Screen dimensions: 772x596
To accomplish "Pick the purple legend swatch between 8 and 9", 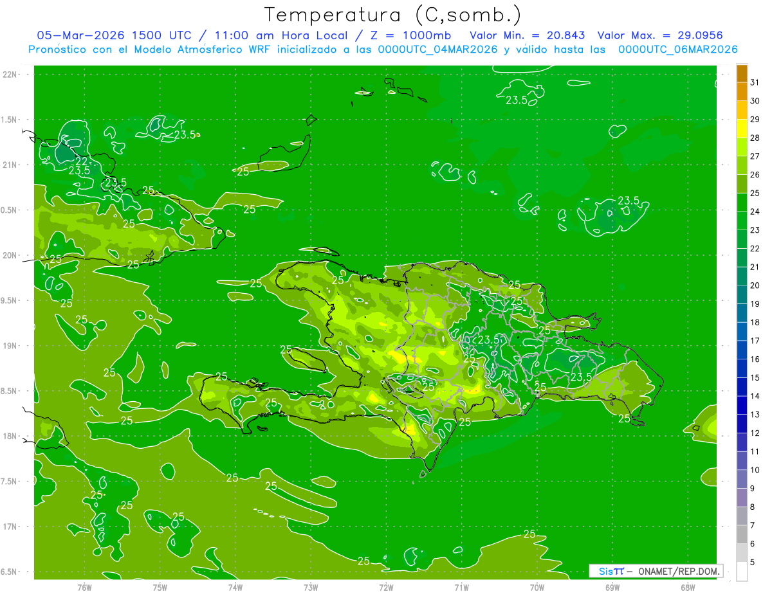I will click(742, 498).
